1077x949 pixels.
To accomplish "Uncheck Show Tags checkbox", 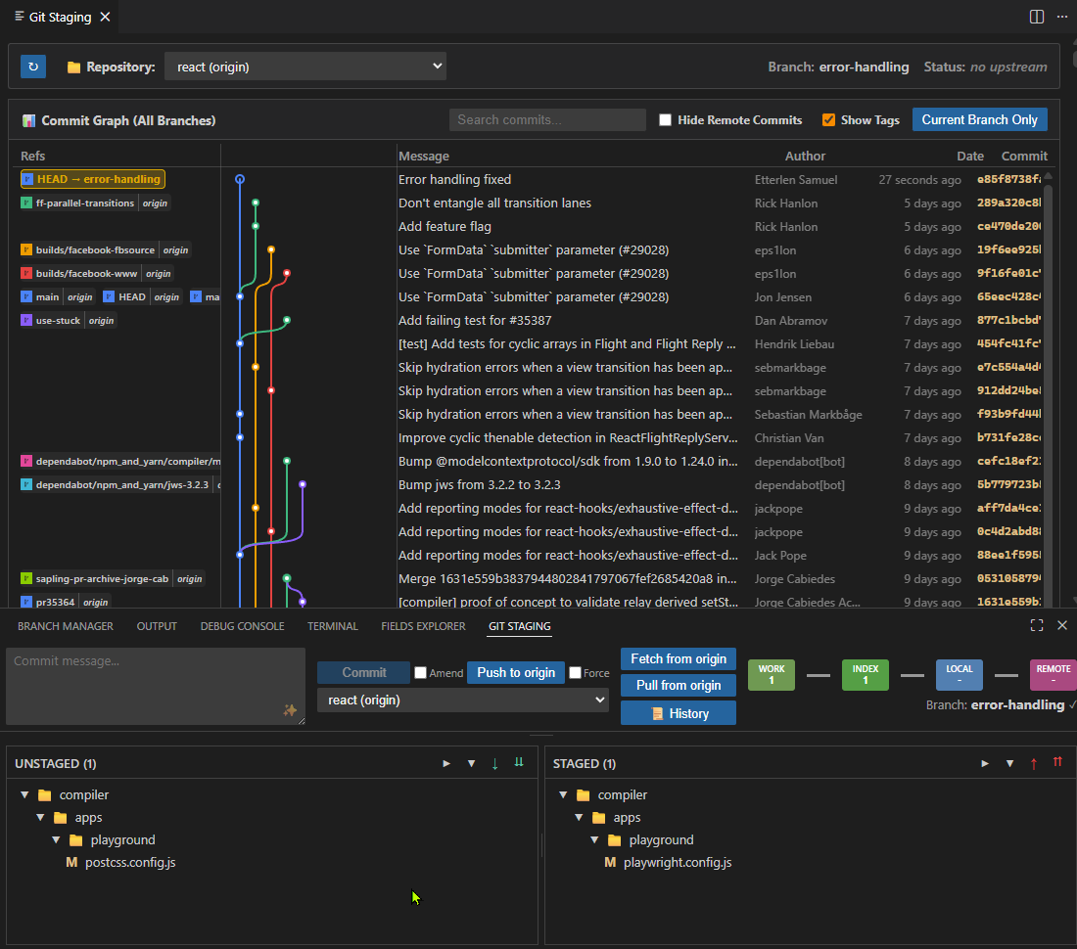I will tap(828, 120).
